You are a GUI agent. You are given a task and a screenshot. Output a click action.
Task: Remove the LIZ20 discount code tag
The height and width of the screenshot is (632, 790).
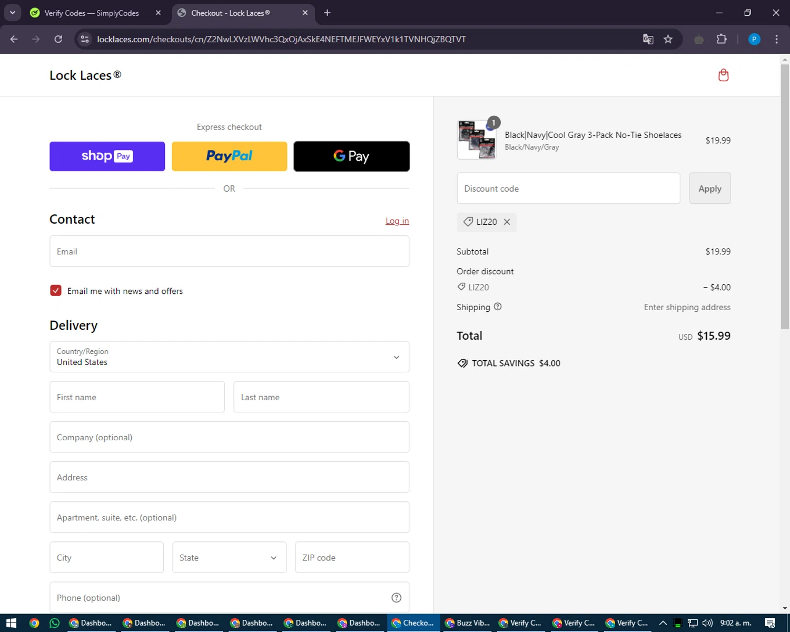507,222
